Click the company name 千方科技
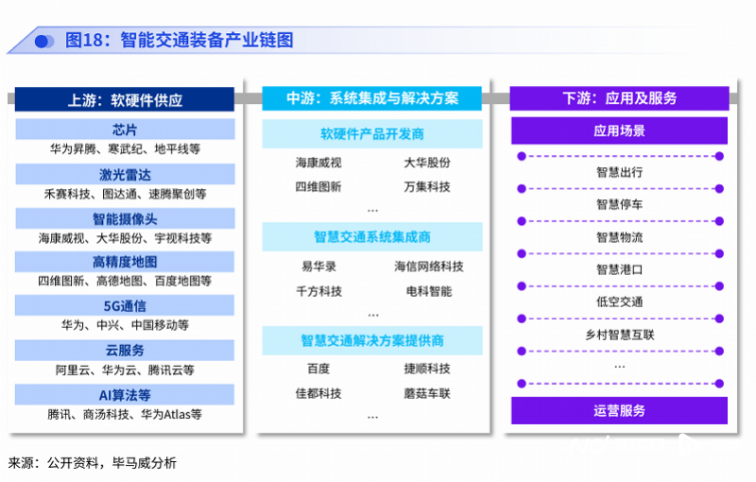 coord(318,291)
